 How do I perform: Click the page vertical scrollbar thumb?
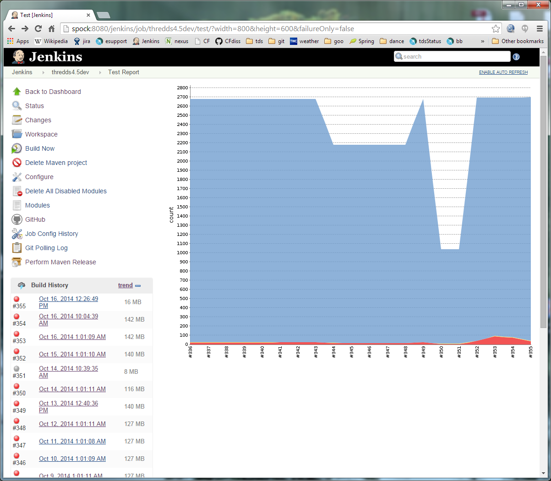pyautogui.click(x=543, y=192)
